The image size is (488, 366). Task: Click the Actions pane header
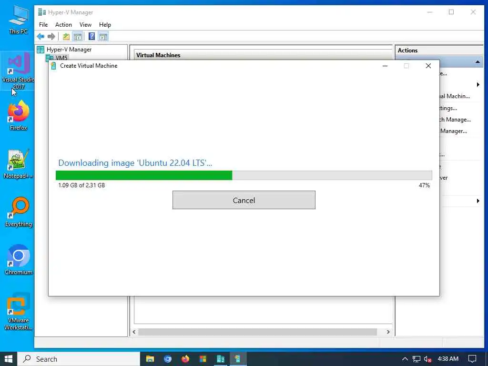(439, 51)
